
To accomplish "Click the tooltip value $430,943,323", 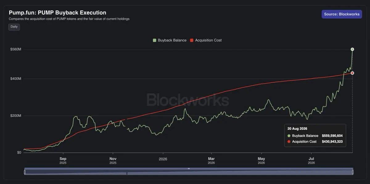I will coord(332,142).
